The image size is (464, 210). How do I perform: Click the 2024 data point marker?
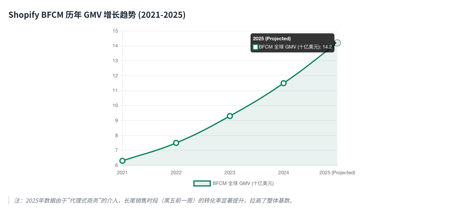point(283,83)
